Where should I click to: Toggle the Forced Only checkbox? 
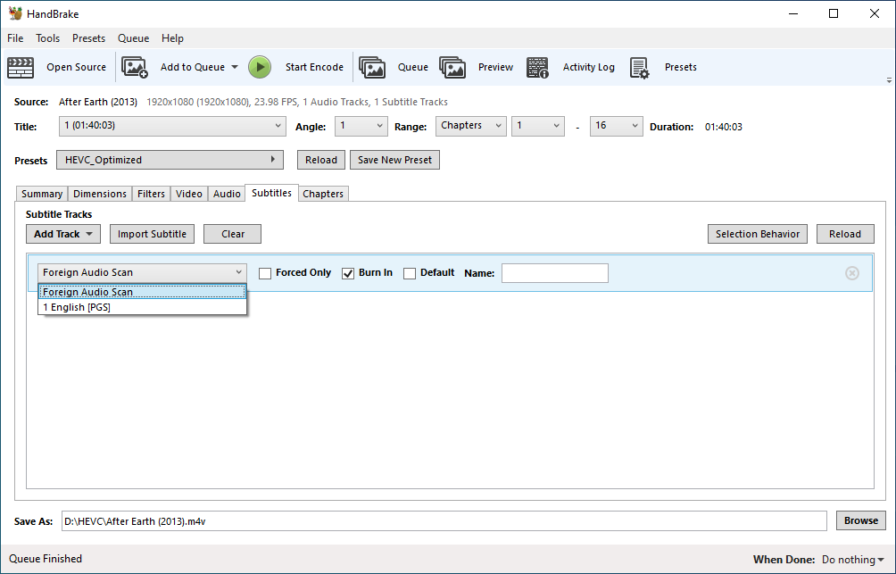265,273
